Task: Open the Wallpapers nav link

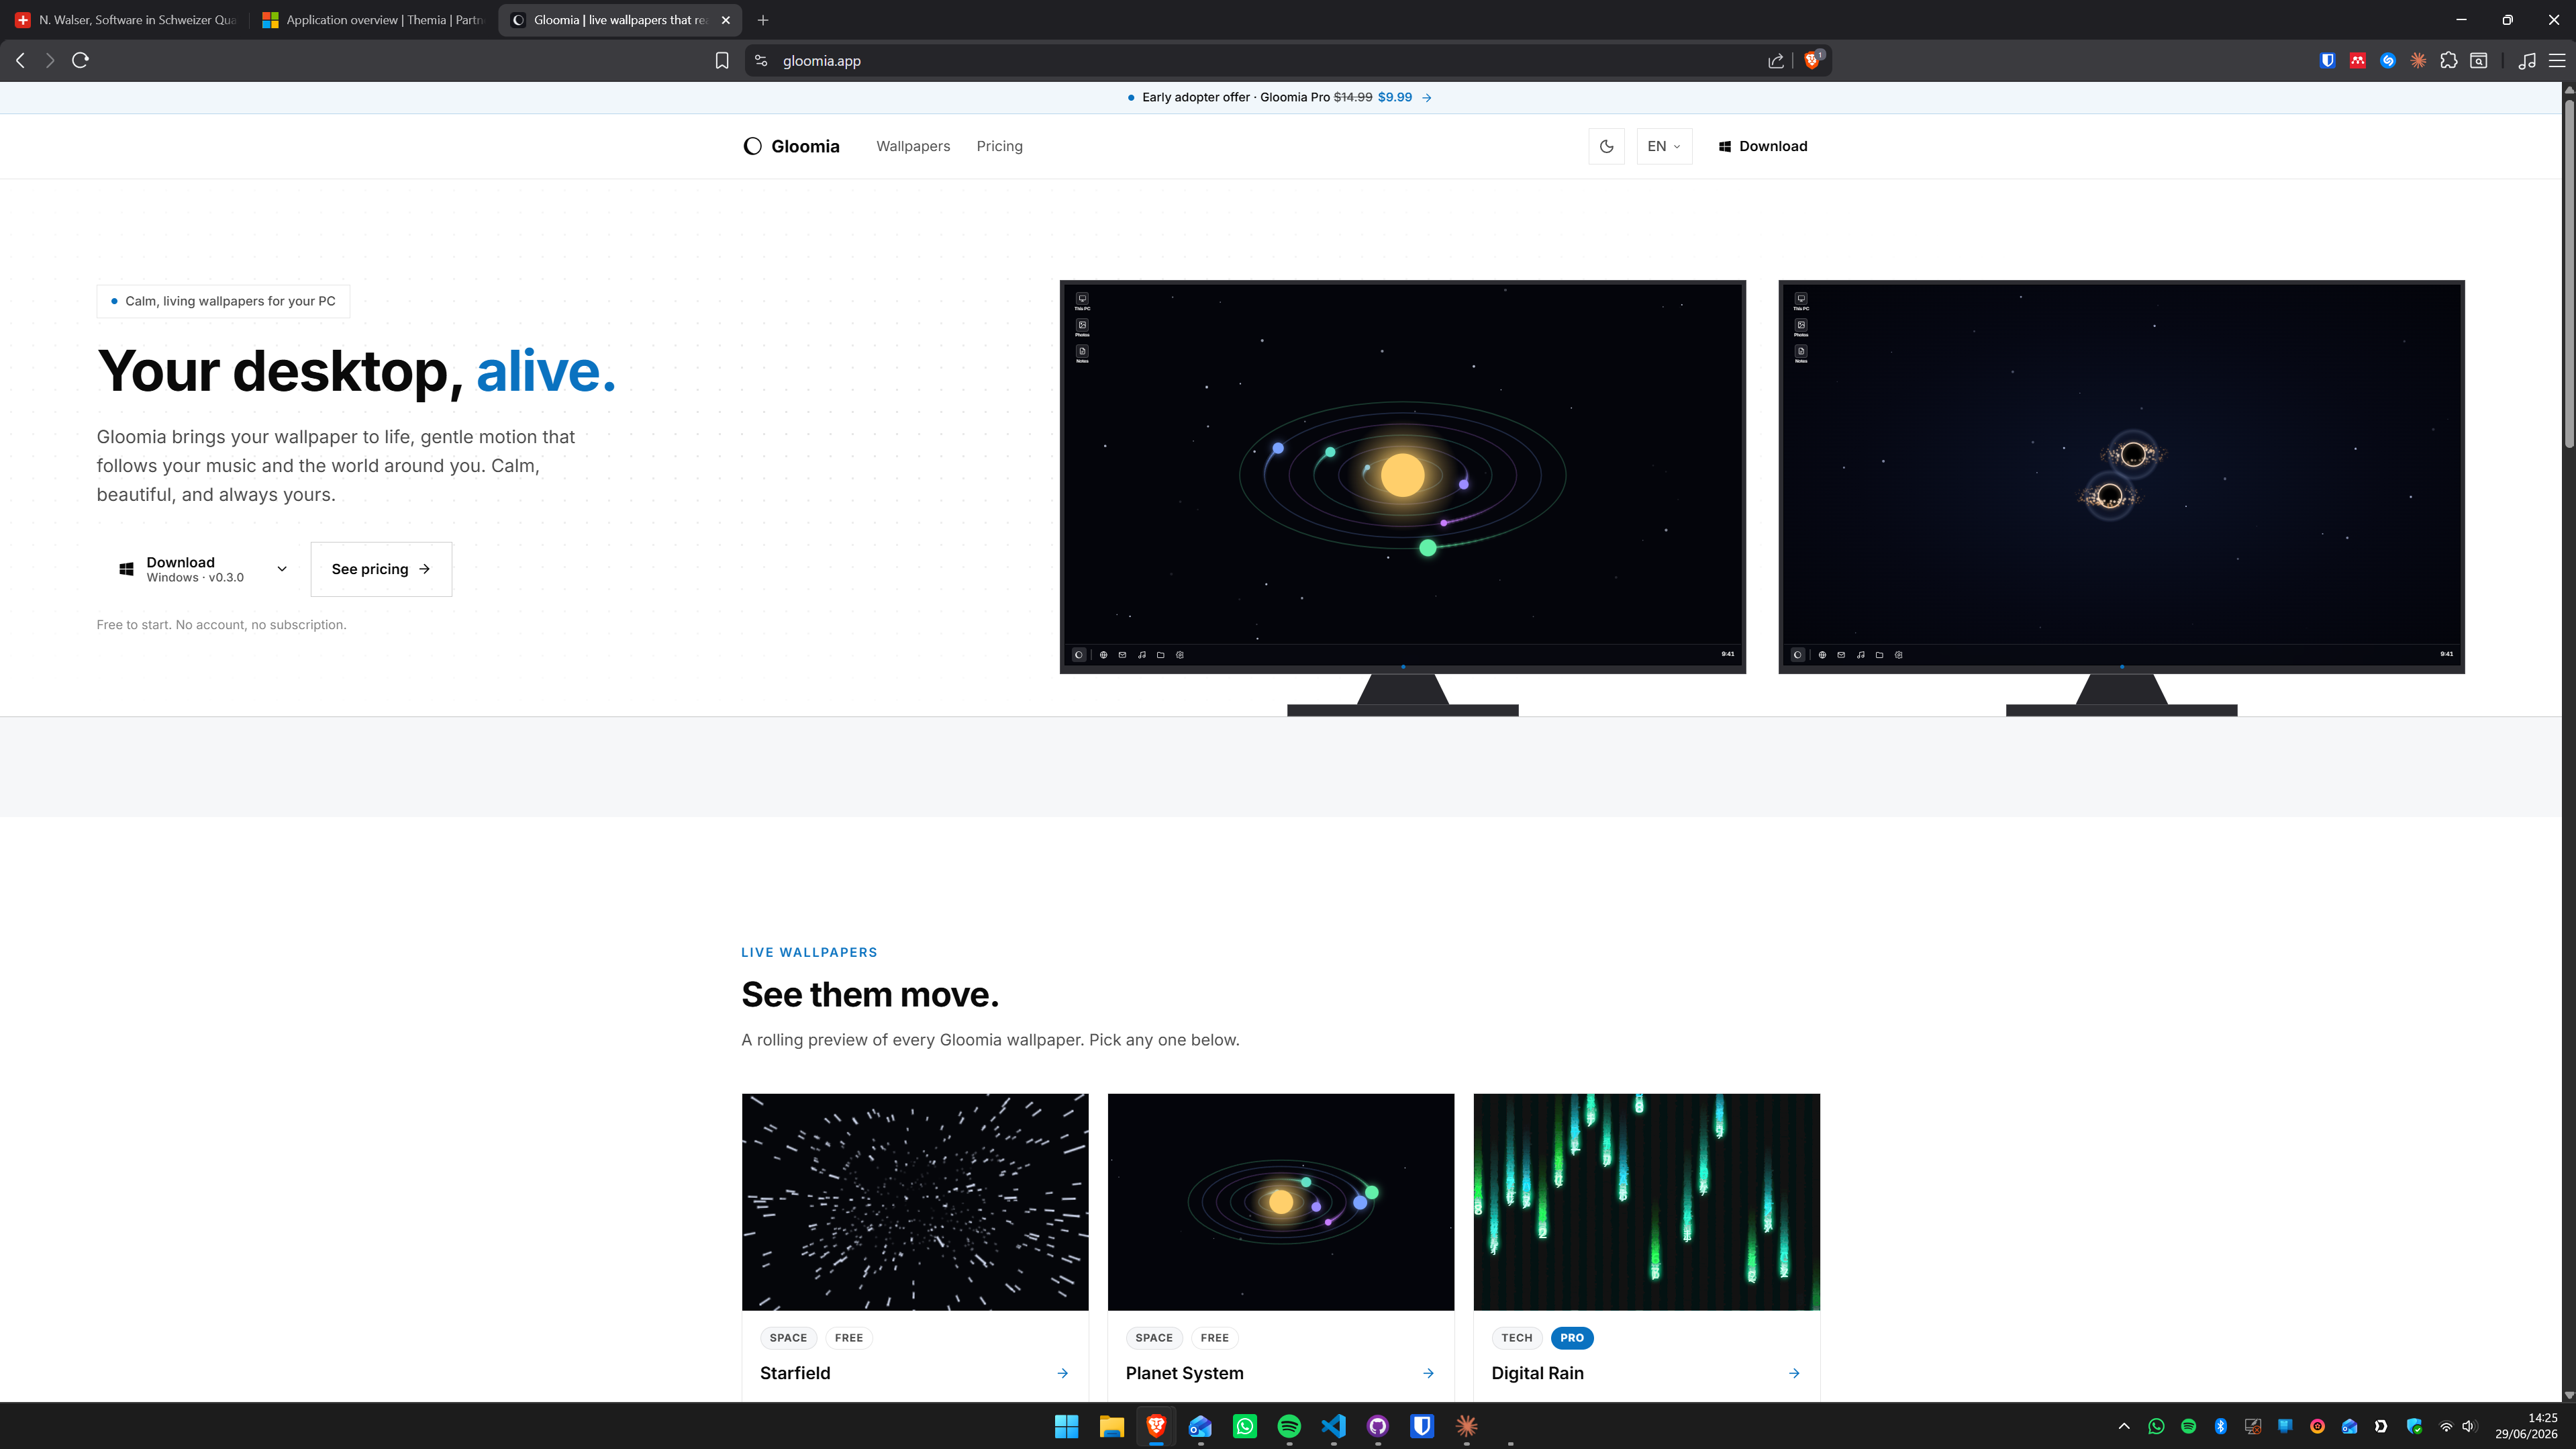Action: point(913,146)
